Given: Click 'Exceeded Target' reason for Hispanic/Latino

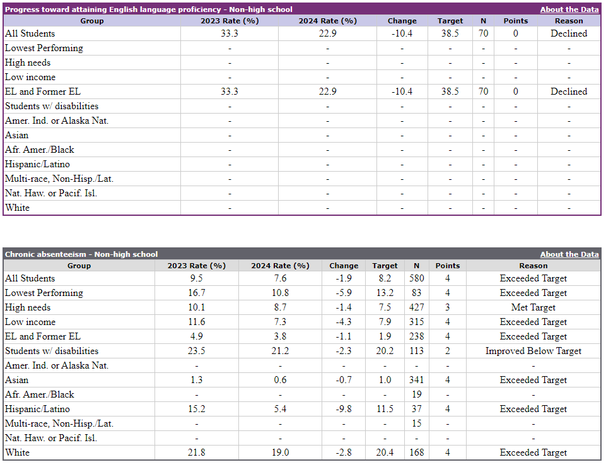Looking at the screenshot, I should click(533, 409).
